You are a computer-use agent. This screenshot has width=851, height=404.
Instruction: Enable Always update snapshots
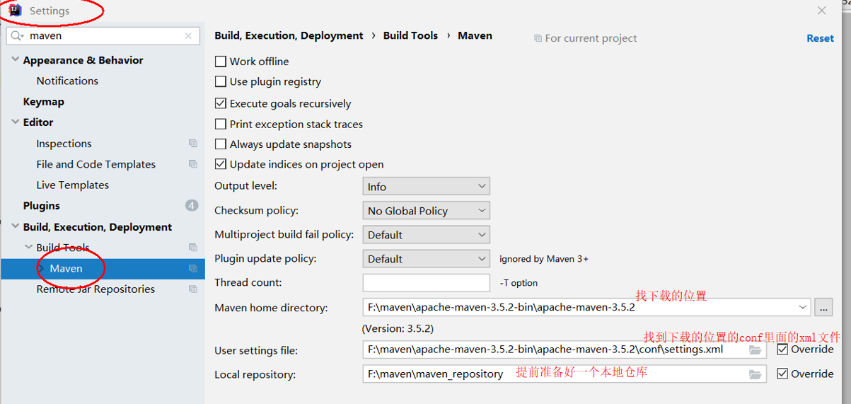221,144
